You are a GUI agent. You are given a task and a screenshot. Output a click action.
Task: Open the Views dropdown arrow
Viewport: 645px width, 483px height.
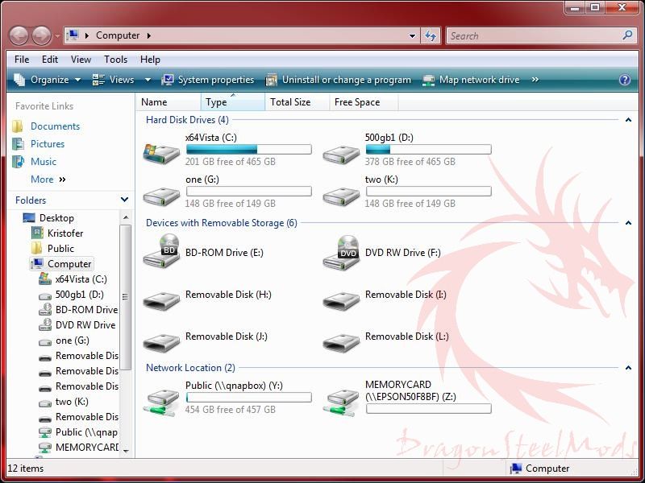point(148,80)
